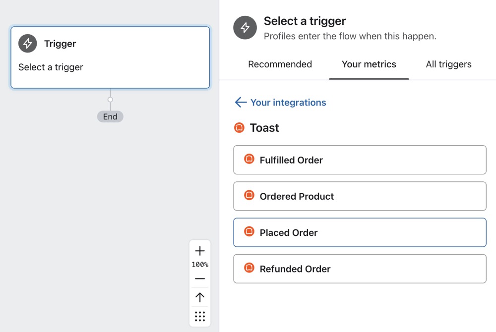Click the End node on the flow

[110, 117]
